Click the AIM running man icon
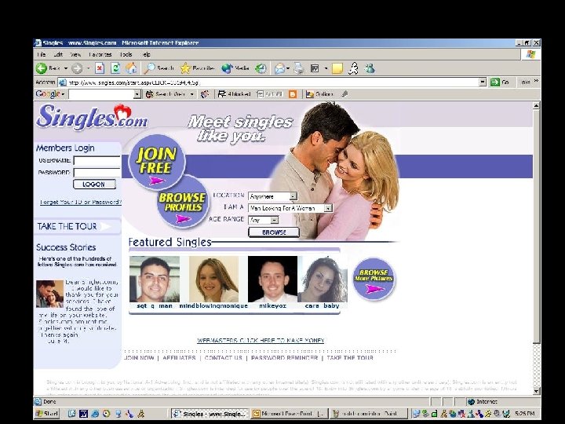Image resolution: width=565 pixels, height=424 pixels. click(x=353, y=68)
